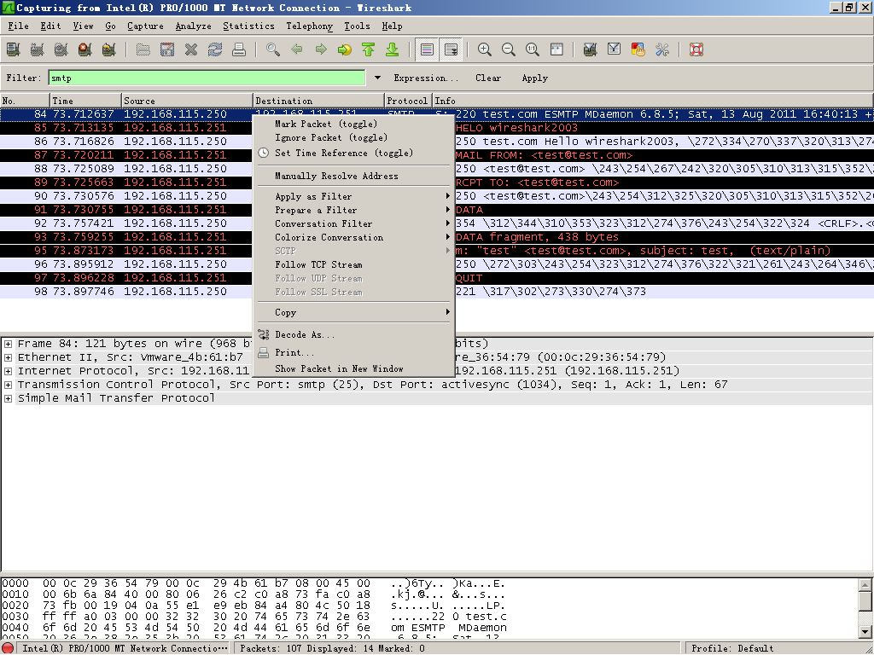Expand the Frame 84 tree node
Screen dimensions: 874x655
pyautogui.click(x=8, y=345)
